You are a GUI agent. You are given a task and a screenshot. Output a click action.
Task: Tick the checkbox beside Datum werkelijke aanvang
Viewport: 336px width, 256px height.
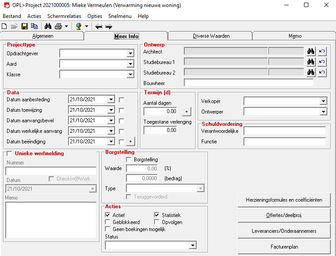pyautogui.click(x=122, y=132)
